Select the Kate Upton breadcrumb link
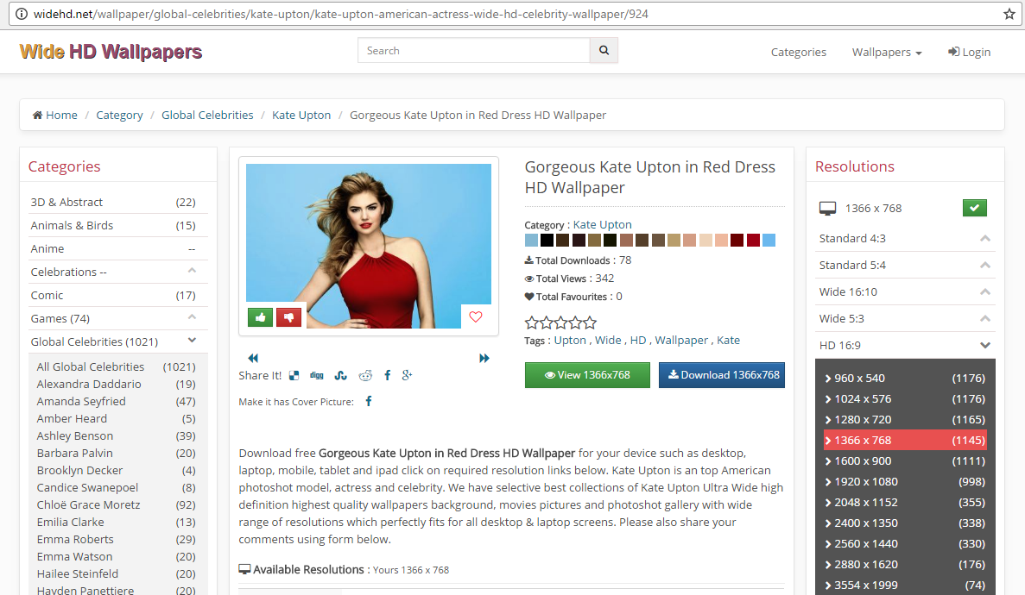 (x=301, y=115)
